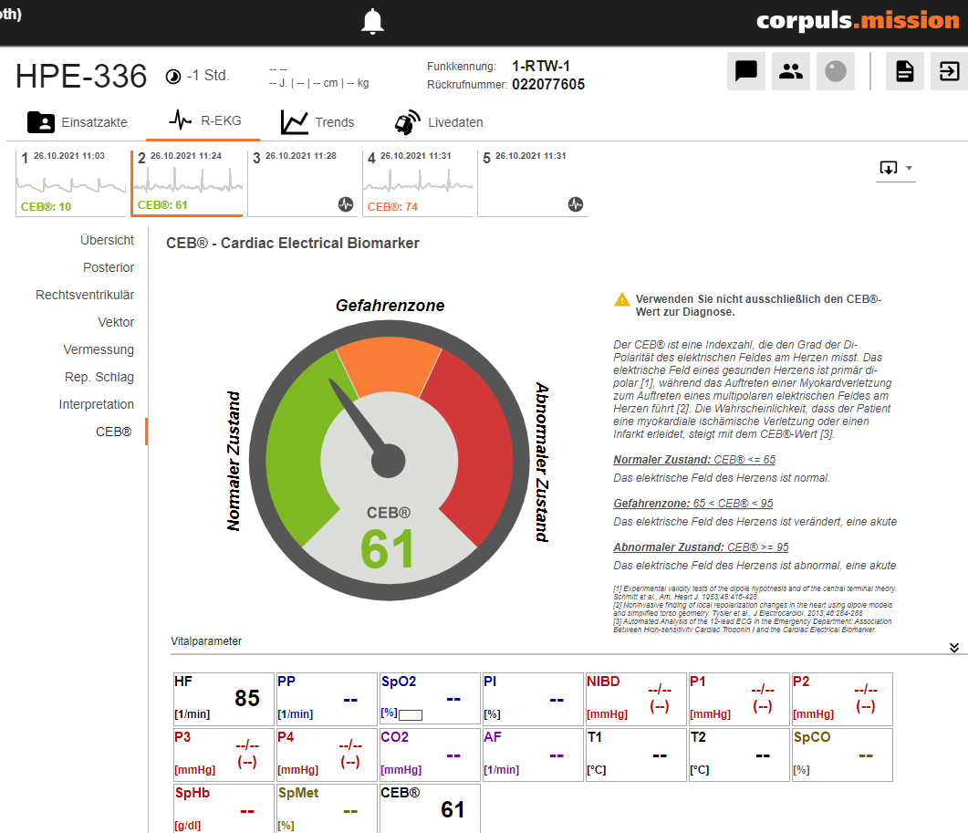The image size is (968, 833).
Task: Click the T1 temperature tile
Action: point(636,755)
